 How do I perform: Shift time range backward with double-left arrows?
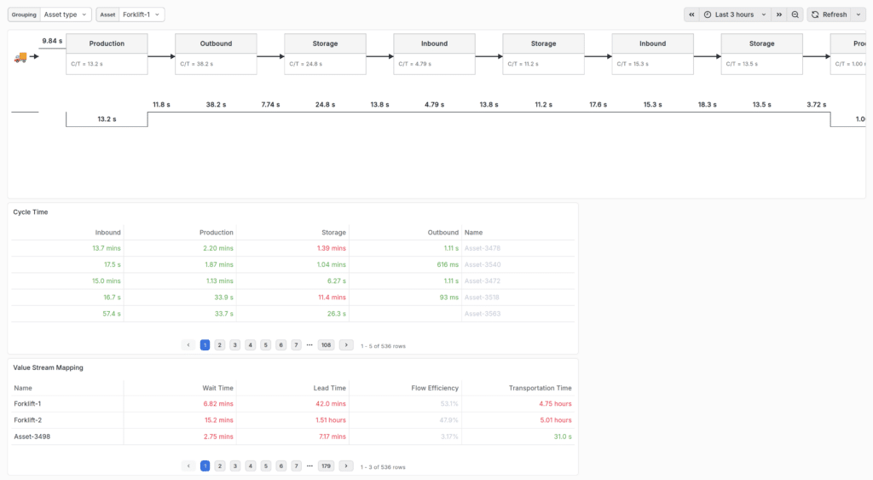[691, 14]
